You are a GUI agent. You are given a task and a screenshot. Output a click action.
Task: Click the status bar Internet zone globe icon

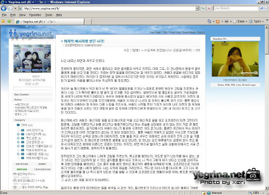[209, 193]
